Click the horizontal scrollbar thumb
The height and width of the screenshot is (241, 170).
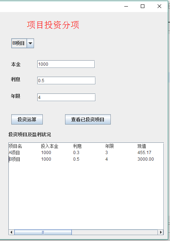click(x=43, y=232)
